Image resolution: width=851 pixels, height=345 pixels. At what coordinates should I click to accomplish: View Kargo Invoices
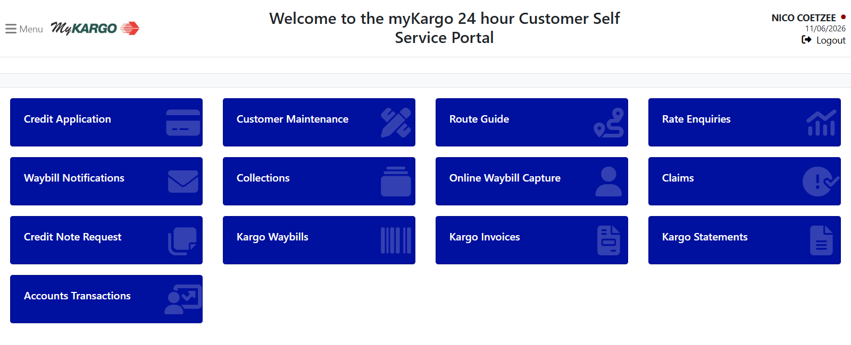point(532,240)
